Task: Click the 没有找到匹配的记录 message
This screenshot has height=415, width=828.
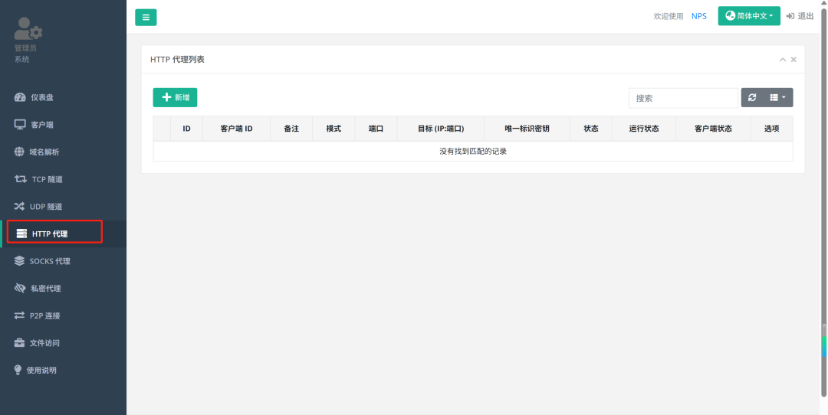Action: (x=473, y=152)
